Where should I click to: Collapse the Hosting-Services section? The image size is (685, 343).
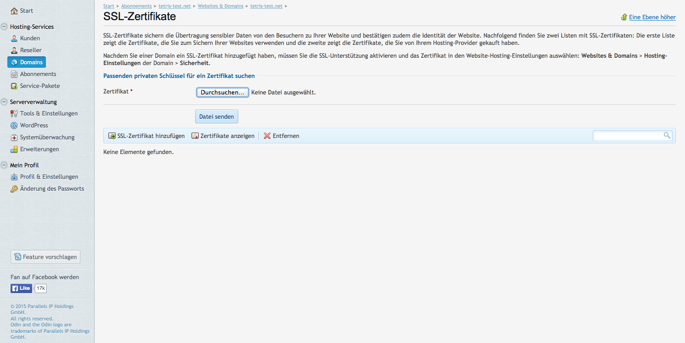point(5,27)
